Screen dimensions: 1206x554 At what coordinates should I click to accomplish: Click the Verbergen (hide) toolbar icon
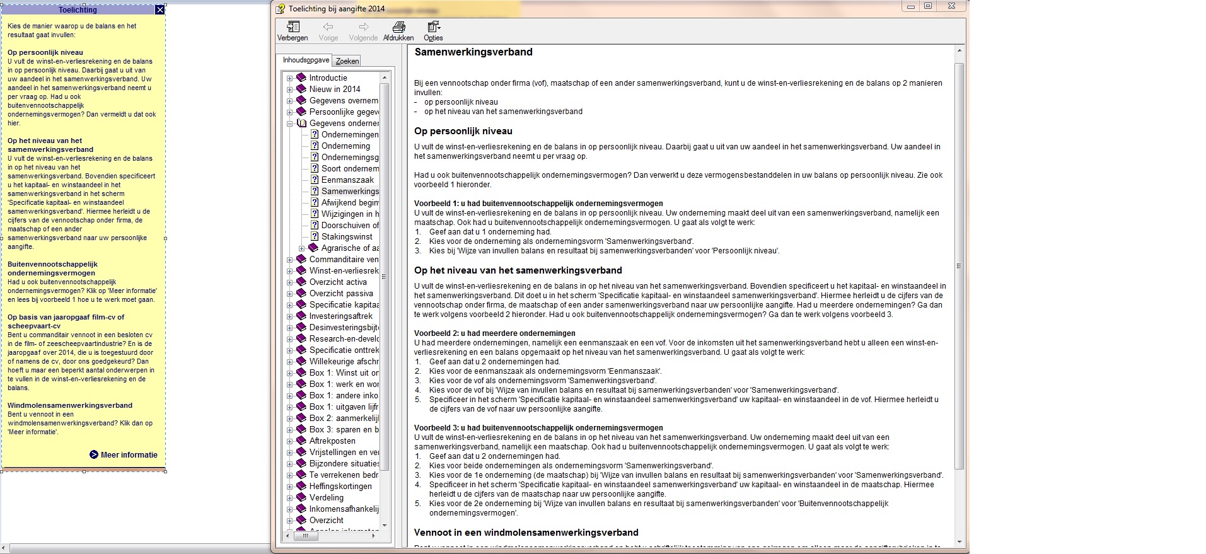(293, 26)
